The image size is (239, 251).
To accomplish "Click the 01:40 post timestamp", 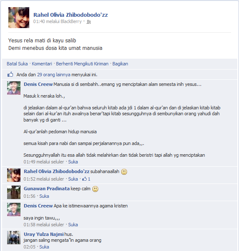I will click(x=39, y=21).
